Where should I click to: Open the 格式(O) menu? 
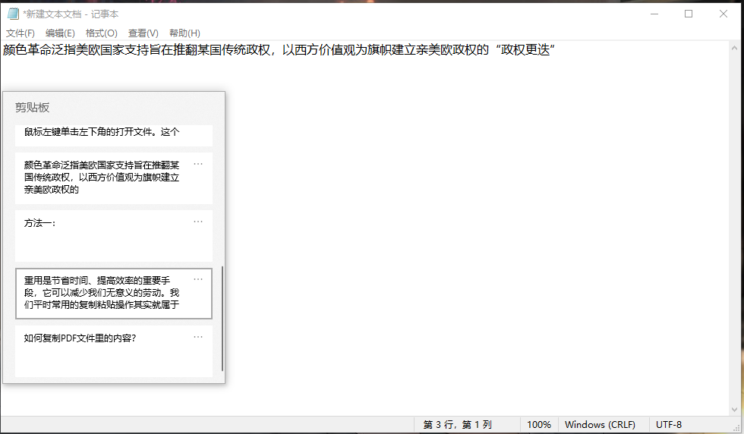point(102,33)
